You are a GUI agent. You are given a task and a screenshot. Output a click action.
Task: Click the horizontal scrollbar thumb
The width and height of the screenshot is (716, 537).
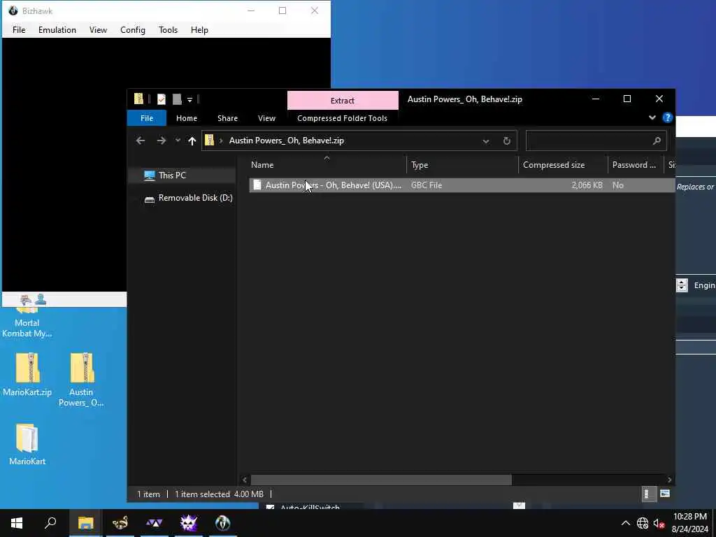coord(381,480)
